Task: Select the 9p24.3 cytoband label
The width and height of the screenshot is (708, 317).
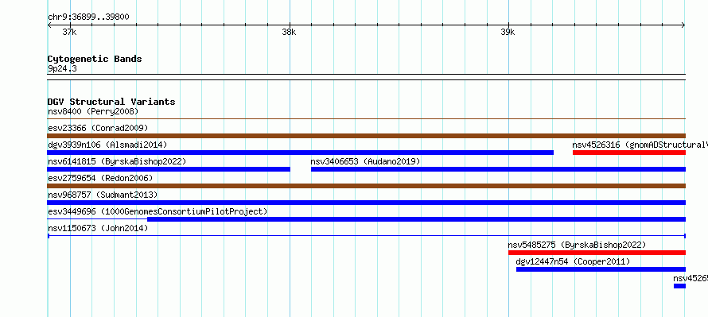Action: [x=62, y=68]
